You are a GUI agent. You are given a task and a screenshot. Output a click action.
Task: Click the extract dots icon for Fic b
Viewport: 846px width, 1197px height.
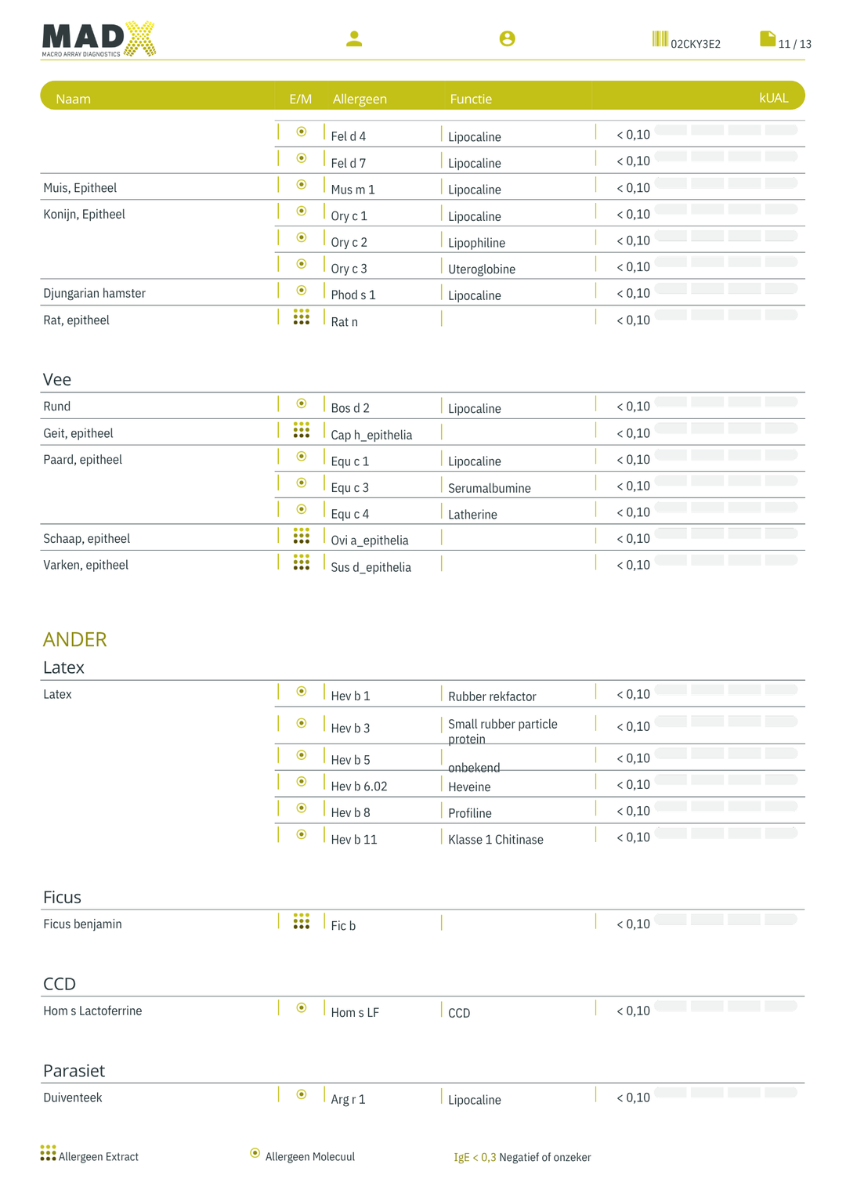click(x=302, y=921)
